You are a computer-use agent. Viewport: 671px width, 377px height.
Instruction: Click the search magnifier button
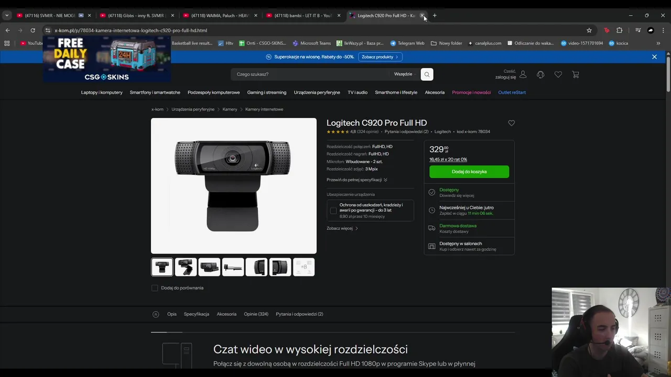click(x=427, y=74)
